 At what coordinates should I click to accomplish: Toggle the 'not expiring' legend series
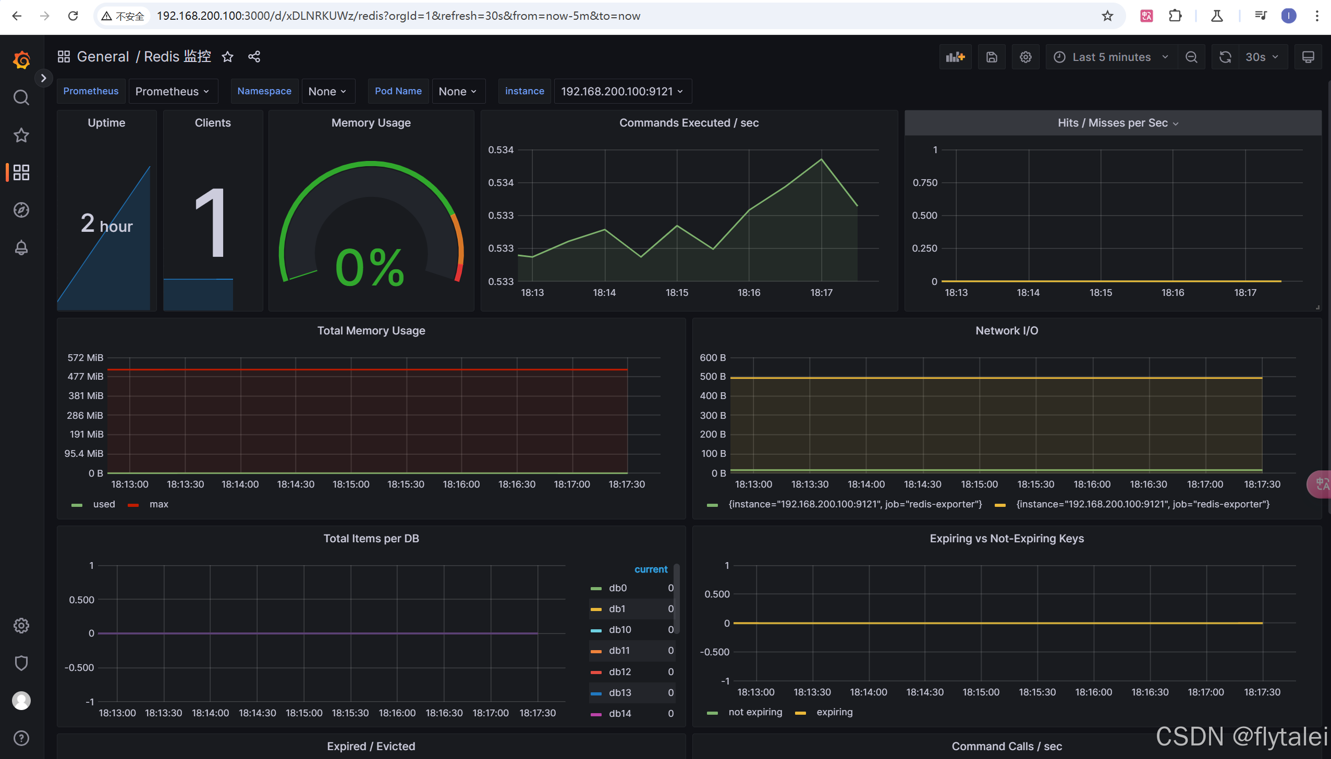pyautogui.click(x=755, y=712)
